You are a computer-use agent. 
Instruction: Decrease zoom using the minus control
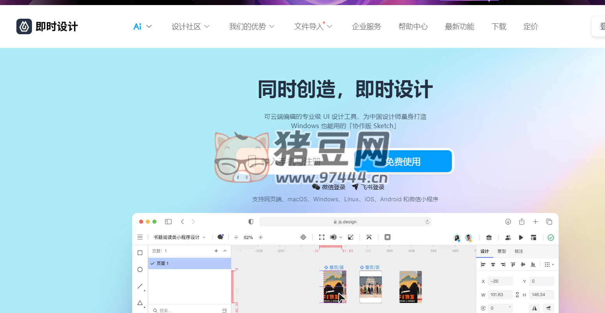pos(236,237)
